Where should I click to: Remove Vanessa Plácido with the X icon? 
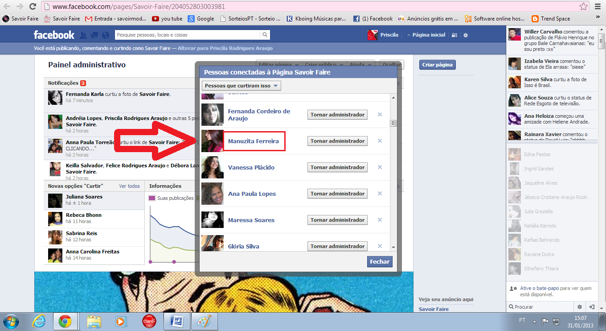coord(380,167)
